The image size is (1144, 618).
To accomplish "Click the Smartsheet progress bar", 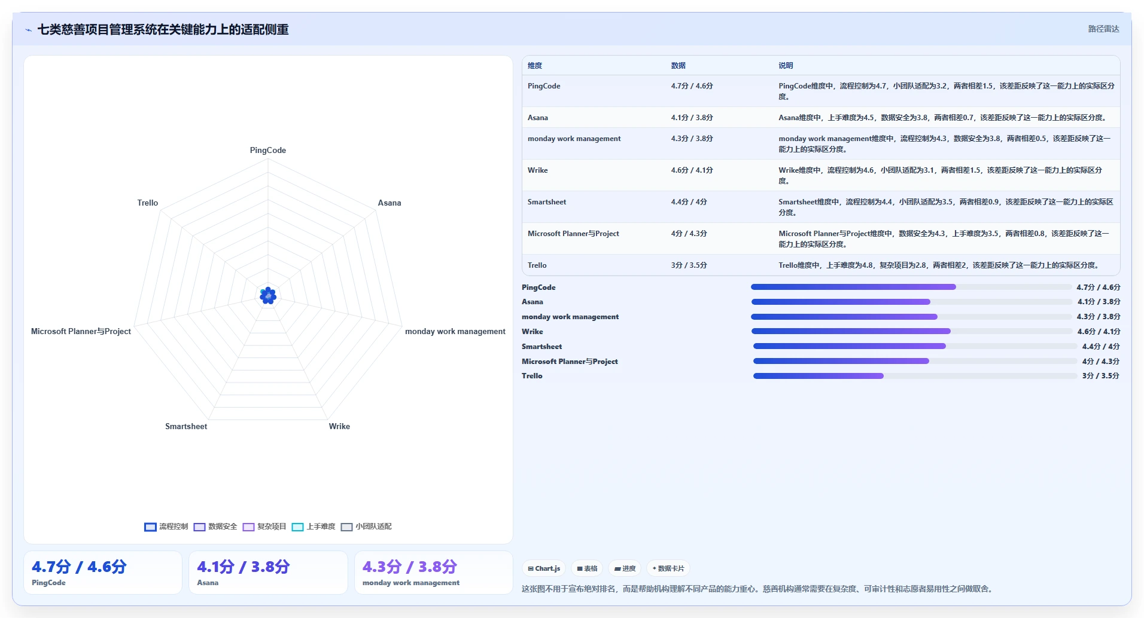I will coord(915,346).
